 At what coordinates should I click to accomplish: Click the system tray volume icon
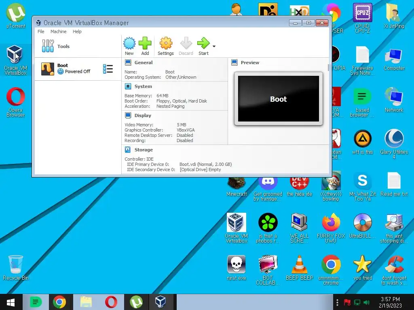pyautogui.click(x=366, y=303)
